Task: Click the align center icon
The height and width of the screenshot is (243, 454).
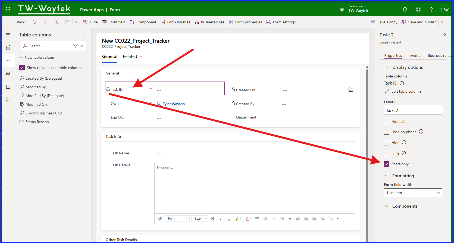Action: 306,219
